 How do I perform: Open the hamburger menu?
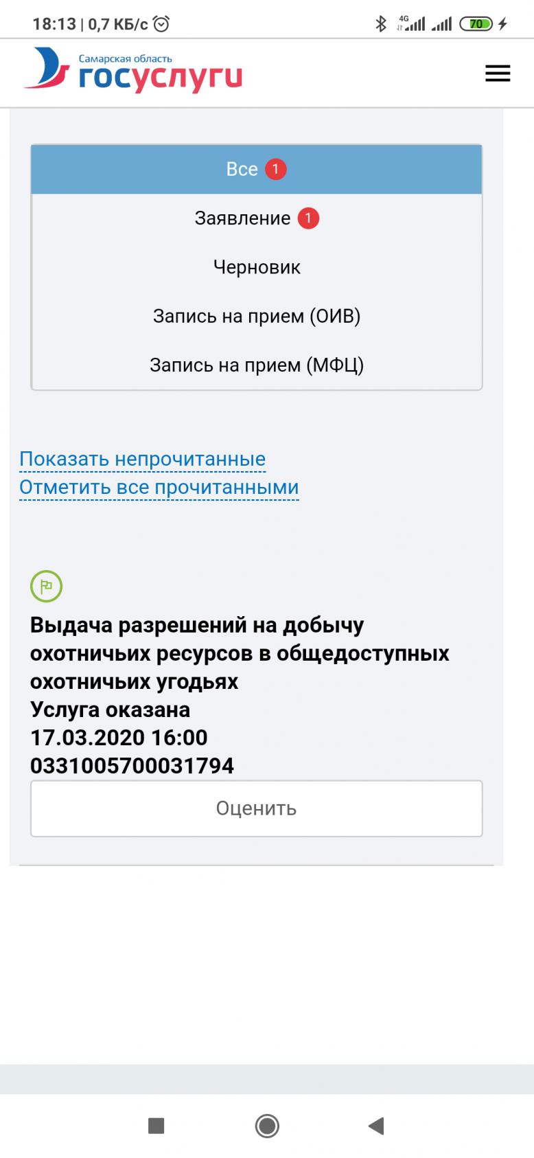click(498, 73)
